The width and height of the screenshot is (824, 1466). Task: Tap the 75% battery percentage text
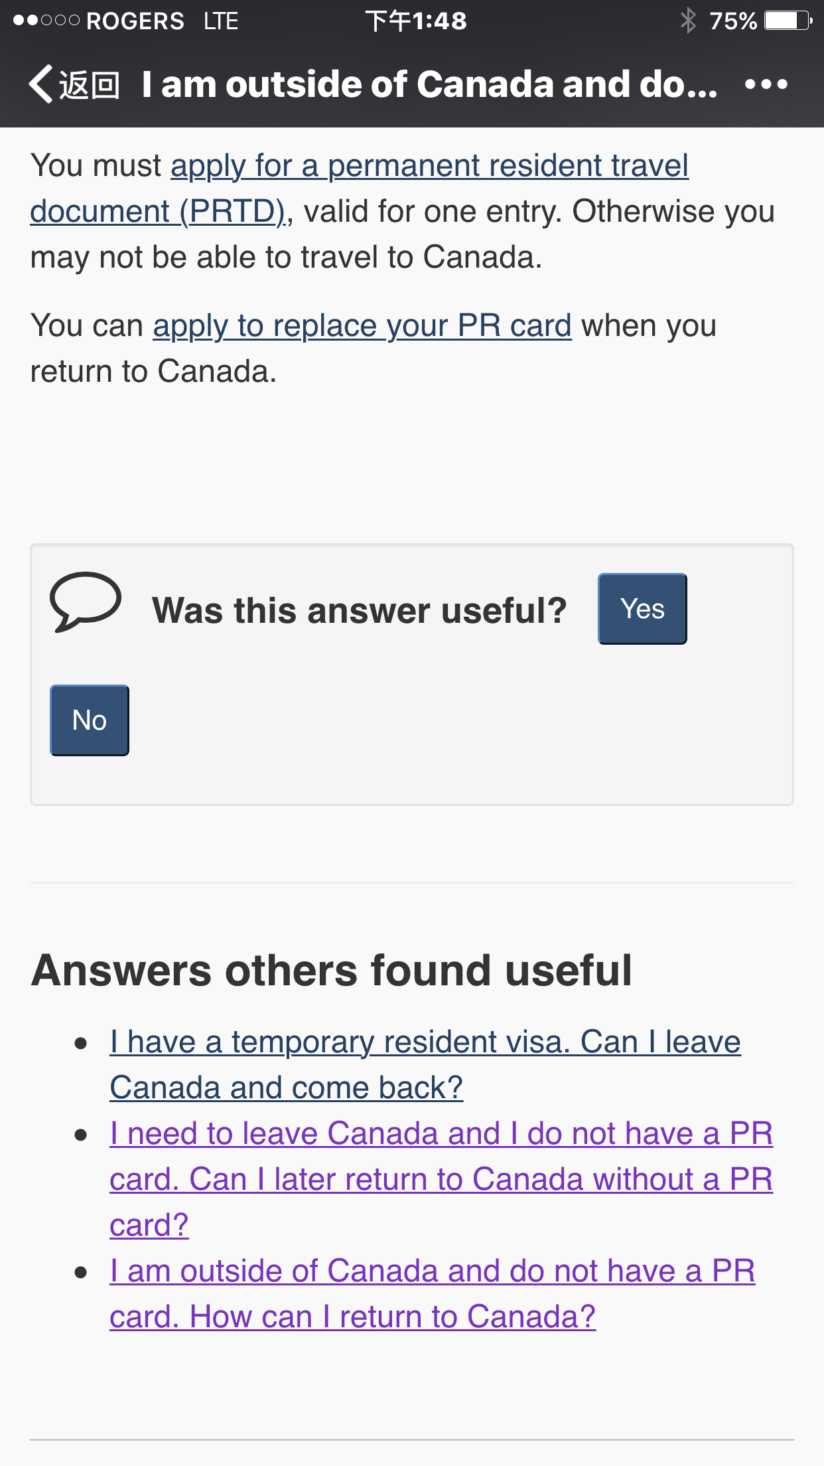point(733,21)
